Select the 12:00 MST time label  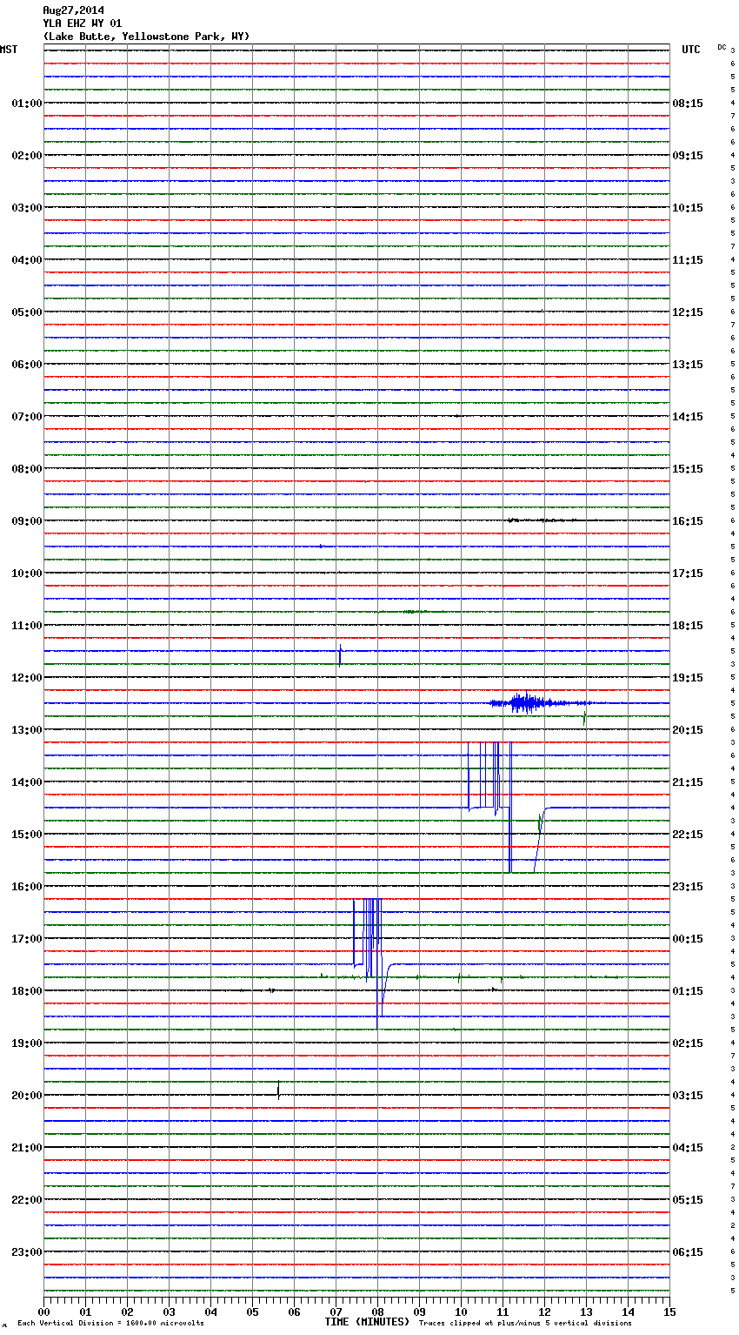(x=27, y=678)
